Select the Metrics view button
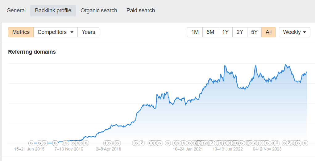This screenshot has width=315, height=161. [x=21, y=32]
